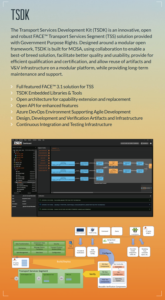This screenshot has height=300, width=165.
Task: Select the context1 tree item
Action: click(20, 182)
